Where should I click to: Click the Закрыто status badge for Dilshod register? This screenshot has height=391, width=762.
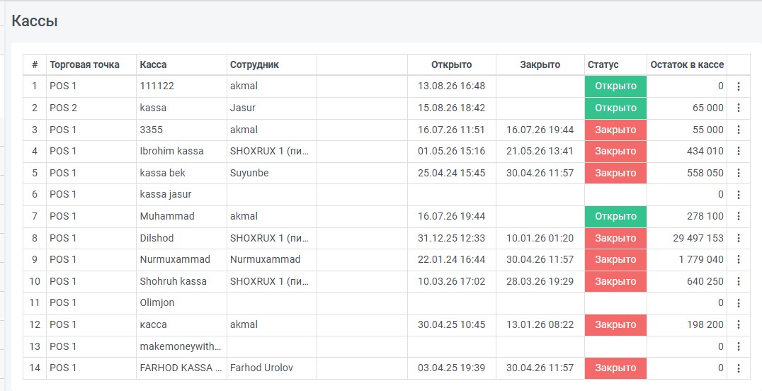coord(615,238)
